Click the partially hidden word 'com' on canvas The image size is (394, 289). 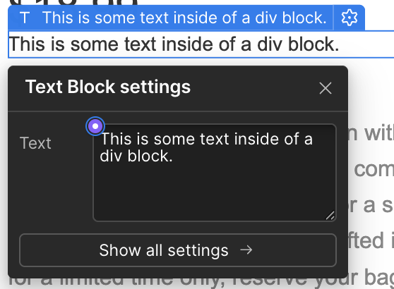click(374, 170)
